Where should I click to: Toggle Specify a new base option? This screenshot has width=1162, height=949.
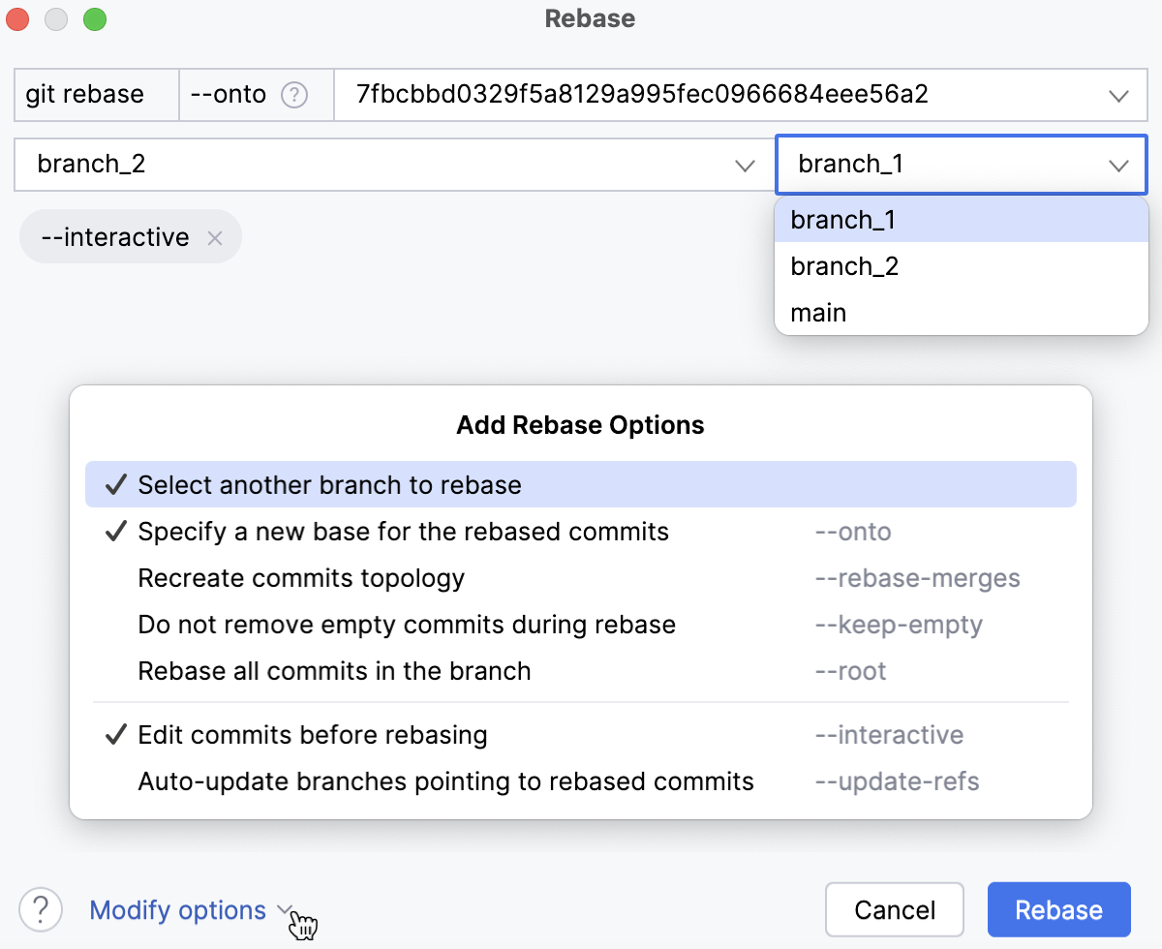(403, 532)
